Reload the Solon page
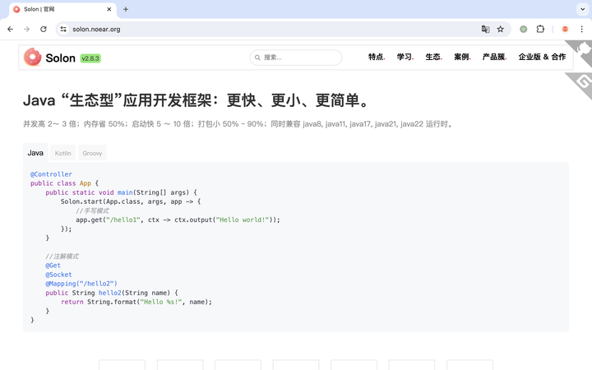 [x=44, y=29]
